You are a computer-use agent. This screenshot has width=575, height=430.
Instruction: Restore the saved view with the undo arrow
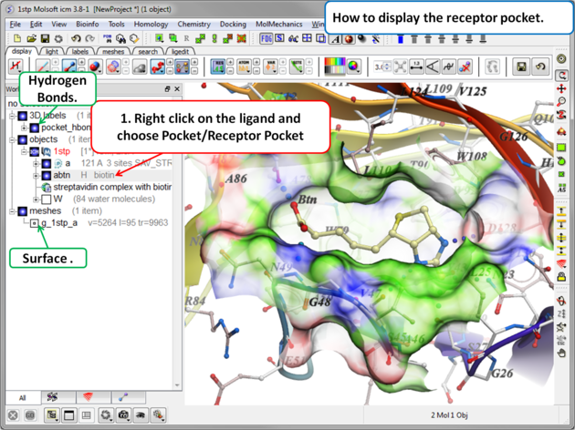pos(540,67)
